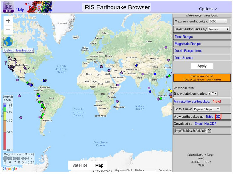The height and width of the screenshot is (174, 233).
Task: Open the Help page
Action: tap(20, 10)
